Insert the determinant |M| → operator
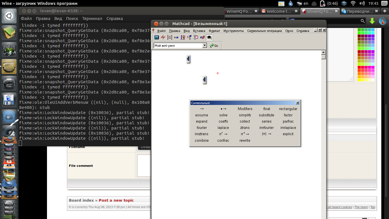This screenshot has height=219, width=389. (x=267, y=134)
